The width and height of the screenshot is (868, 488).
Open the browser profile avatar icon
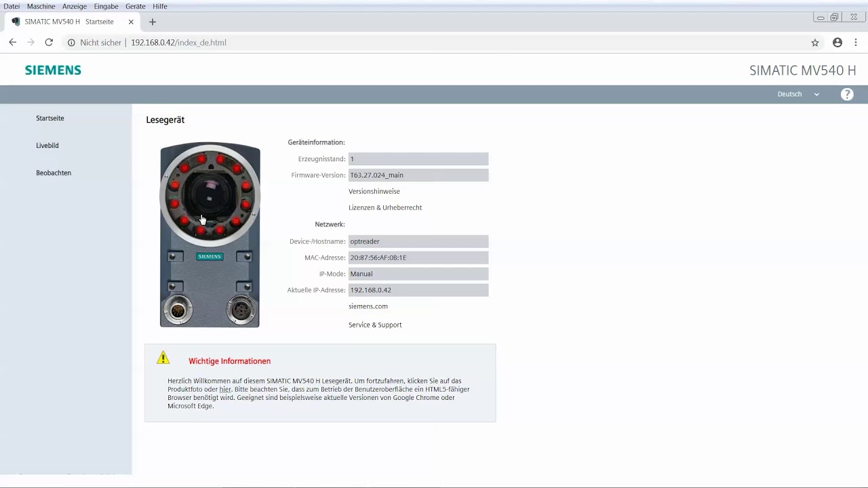click(837, 42)
